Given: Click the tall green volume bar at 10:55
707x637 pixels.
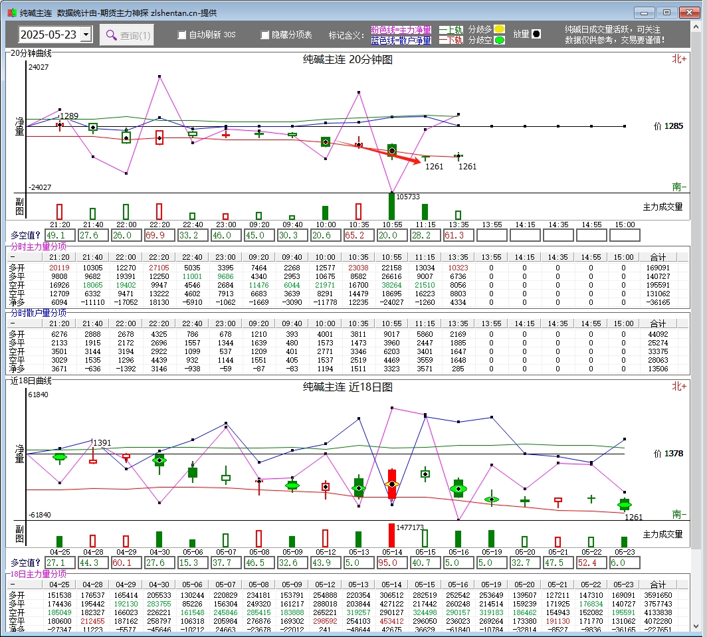Looking at the screenshot, I should tap(391, 207).
